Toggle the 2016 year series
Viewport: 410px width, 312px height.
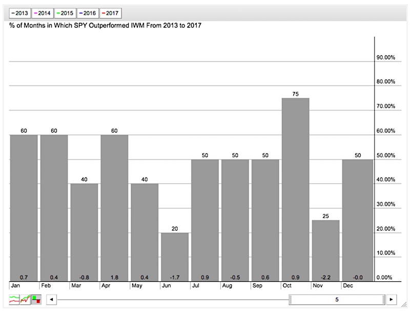click(x=88, y=13)
